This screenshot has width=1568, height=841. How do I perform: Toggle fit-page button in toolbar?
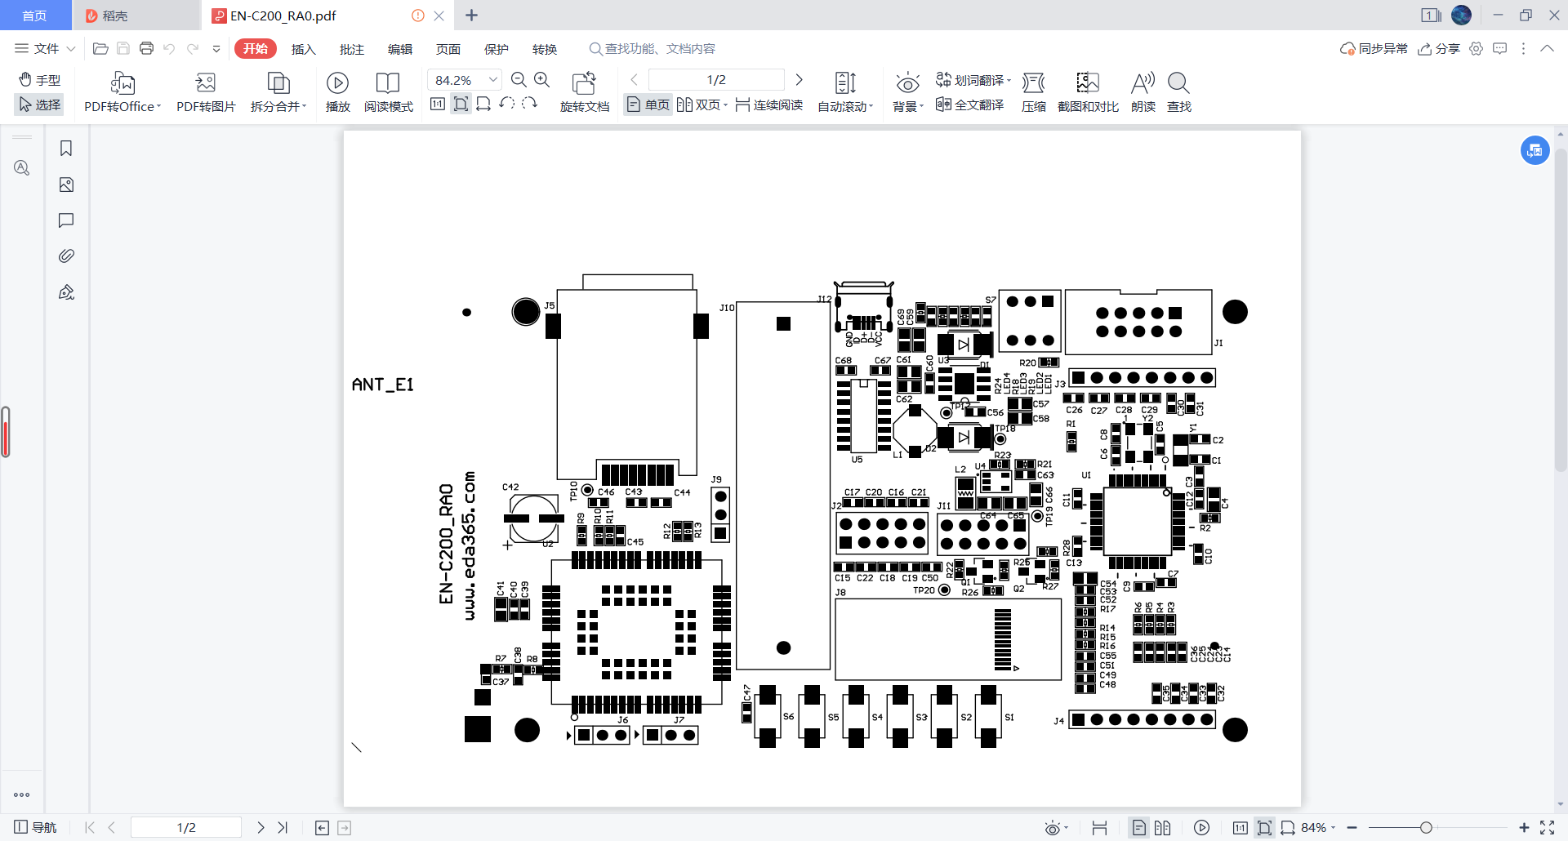[x=461, y=104]
